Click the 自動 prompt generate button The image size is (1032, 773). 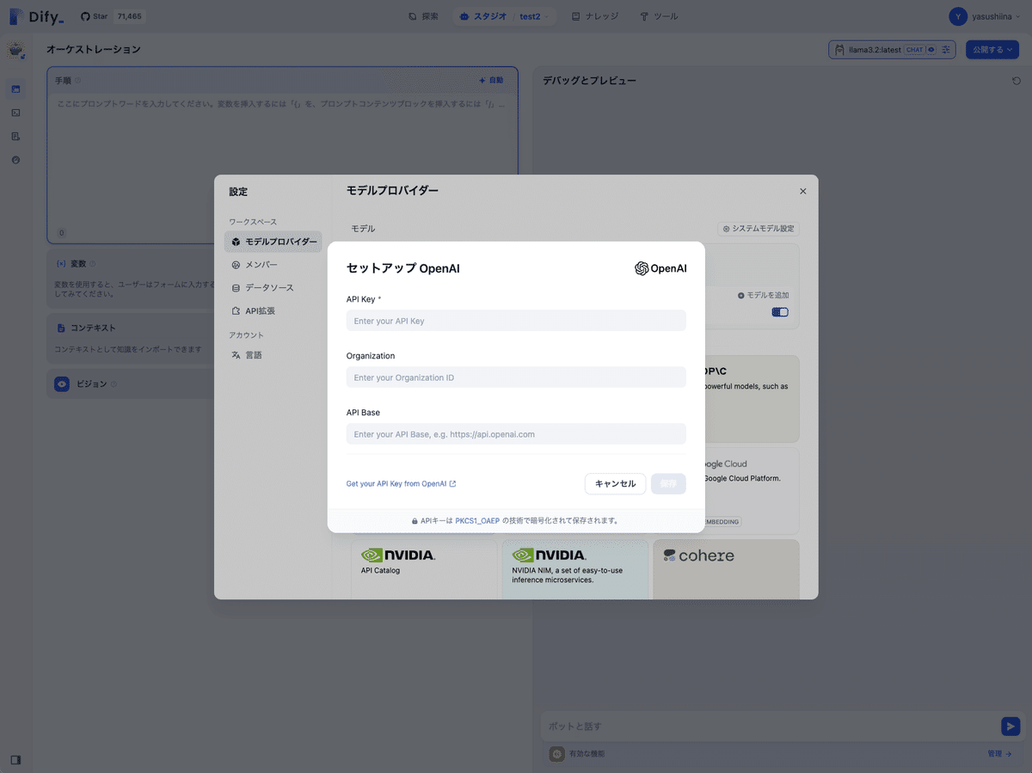coord(491,80)
